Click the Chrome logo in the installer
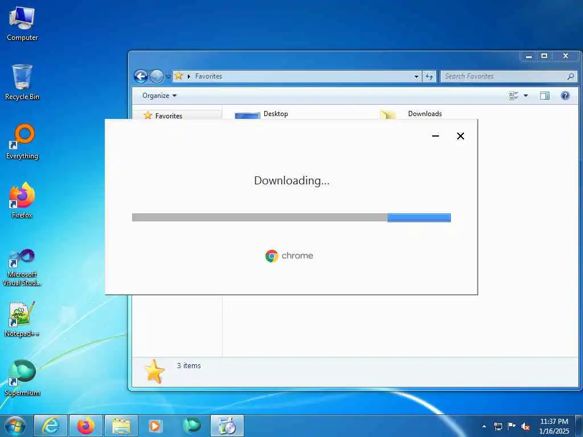This screenshot has width=583, height=437. coord(289,255)
